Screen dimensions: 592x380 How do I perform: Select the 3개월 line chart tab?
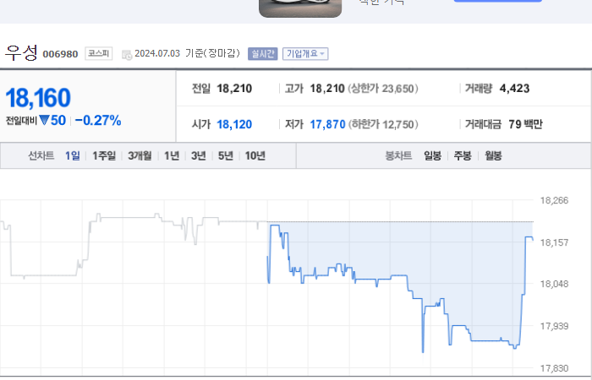coord(140,155)
